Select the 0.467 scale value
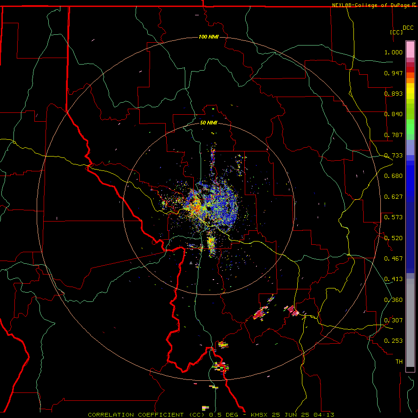The image size is (418, 418). click(x=393, y=259)
